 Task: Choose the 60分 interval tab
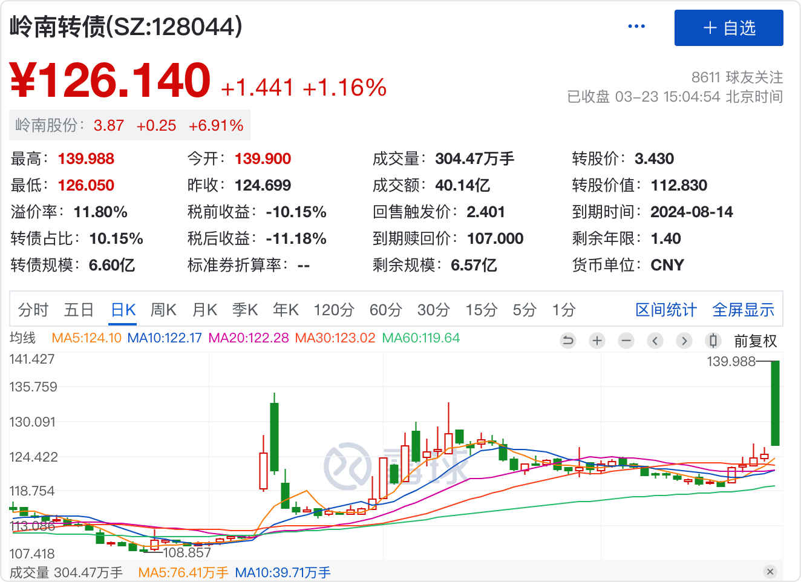(385, 310)
